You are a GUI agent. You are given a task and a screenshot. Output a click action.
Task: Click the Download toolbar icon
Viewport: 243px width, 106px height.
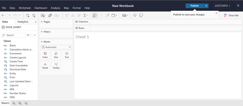(135, 15)
